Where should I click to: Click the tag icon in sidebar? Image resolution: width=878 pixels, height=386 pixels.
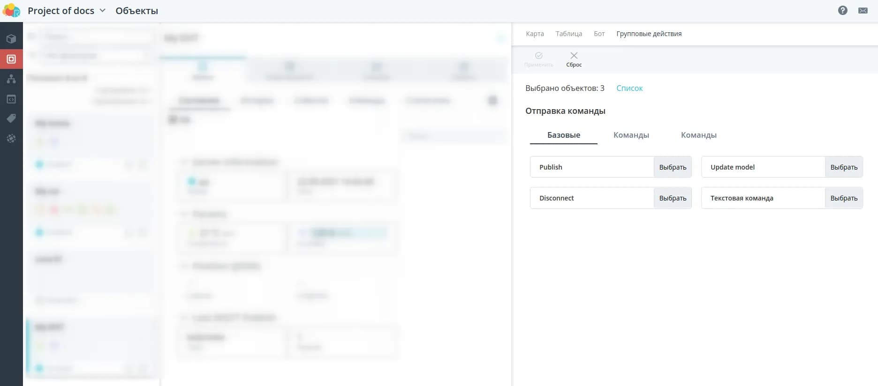(11, 119)
